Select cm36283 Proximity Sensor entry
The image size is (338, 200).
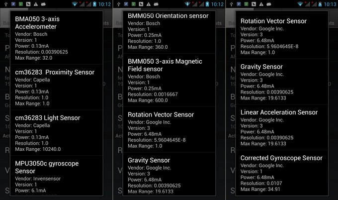click(56, 88)
